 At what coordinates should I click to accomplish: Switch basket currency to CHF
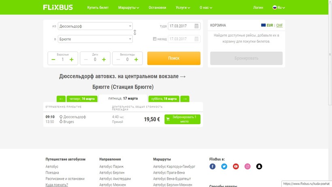click(279, 25)
